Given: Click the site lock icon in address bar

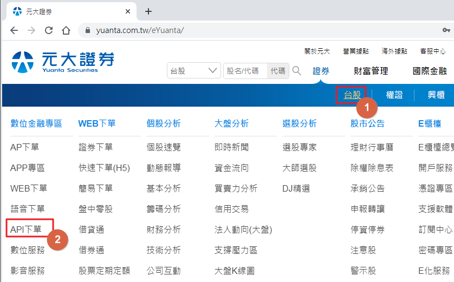Looking at the screenshot, I should [x=88, y=30].
